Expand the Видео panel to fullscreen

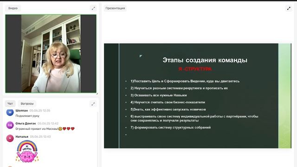point(93,8)
